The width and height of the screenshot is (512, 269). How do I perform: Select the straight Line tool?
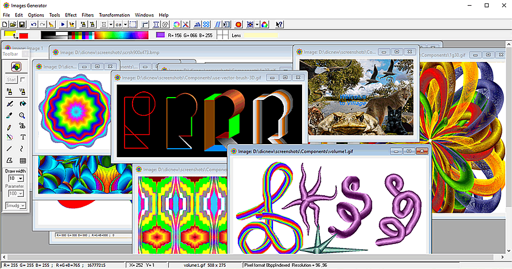10,148
